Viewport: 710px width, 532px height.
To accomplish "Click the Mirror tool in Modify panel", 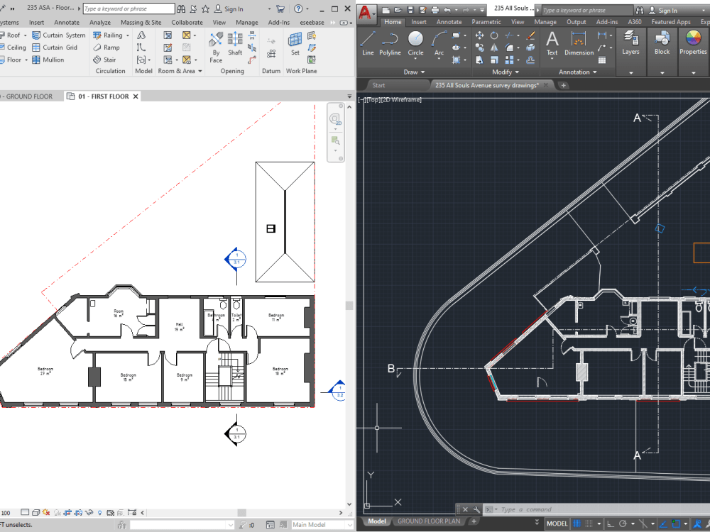I will (x=494, y=48).
